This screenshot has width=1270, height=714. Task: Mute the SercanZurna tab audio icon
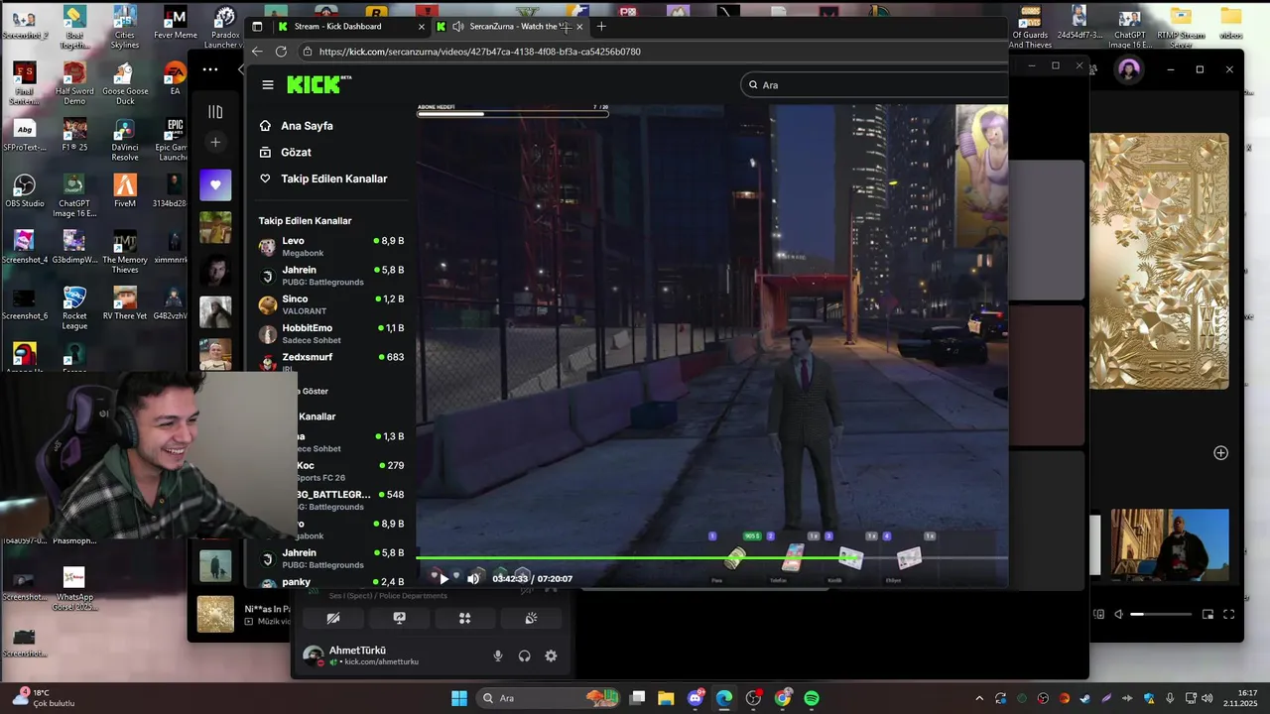click(457, 27)
